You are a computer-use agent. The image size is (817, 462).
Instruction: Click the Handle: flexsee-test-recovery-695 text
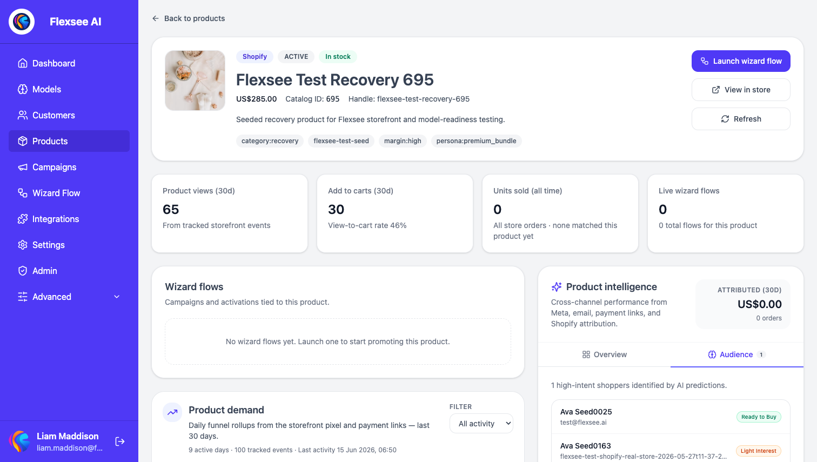coord(409,99)
